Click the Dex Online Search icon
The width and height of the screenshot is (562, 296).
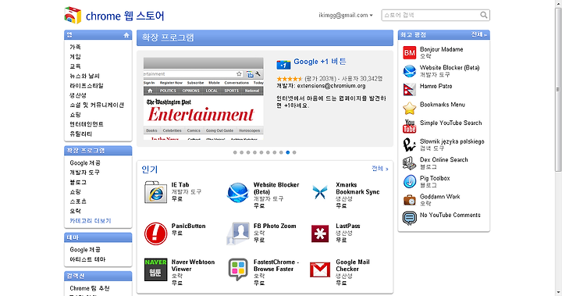pyautogui.click(x=409, y=163)
